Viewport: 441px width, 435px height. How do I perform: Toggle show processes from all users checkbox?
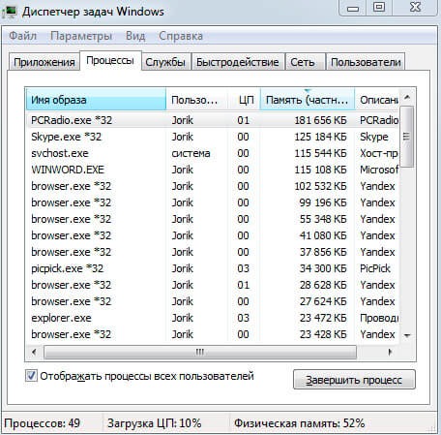point(31,376)
